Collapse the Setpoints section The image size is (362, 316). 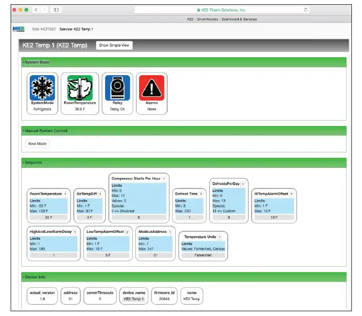click(184, 162)
